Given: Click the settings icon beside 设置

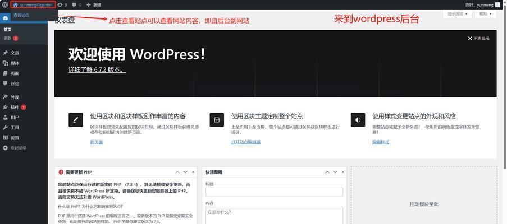Looking at the screenshot, I should [x=5, y=138].
